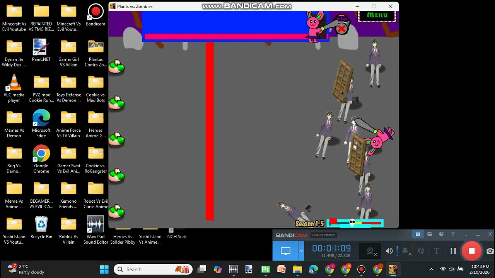The height and width of the screenshot is (278, 495).
Task: Switch to Bandicam on the taskbar
Action: tap(361, 269)
